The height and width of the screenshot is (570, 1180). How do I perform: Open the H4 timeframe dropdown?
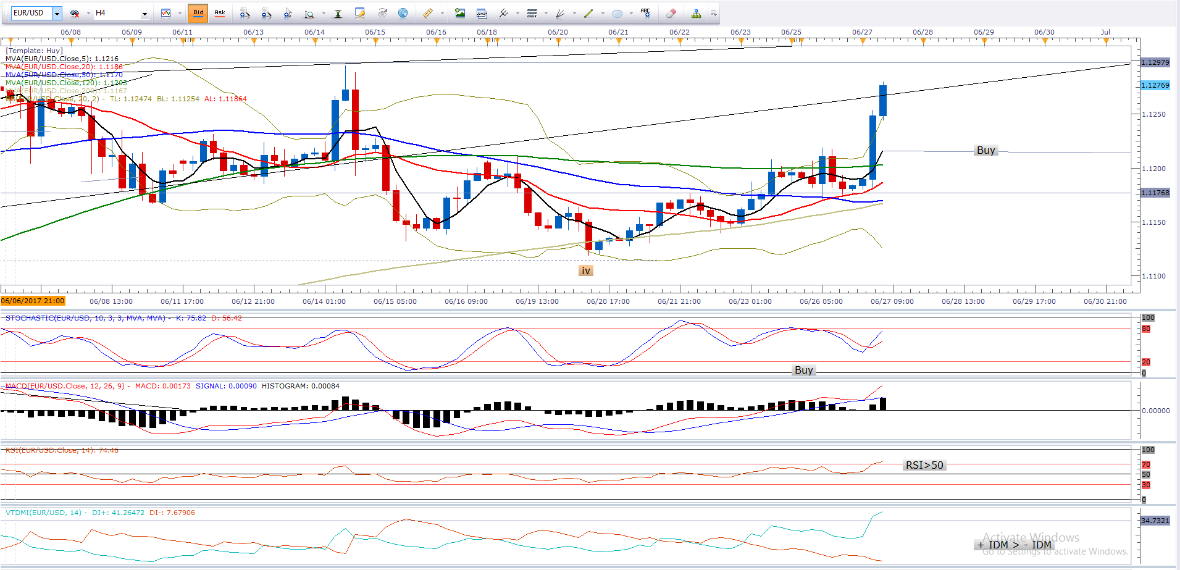coord(144,13)
